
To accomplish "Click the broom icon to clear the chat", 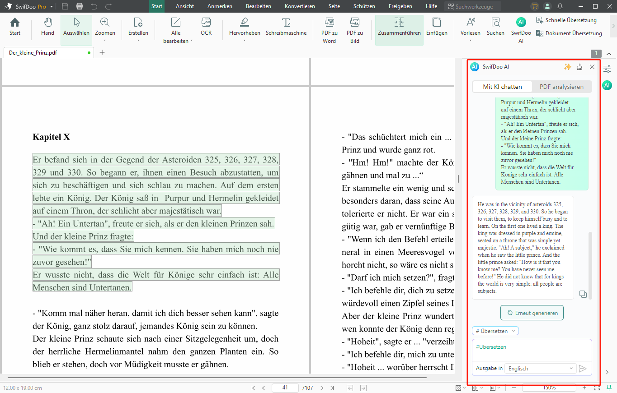I will point(580,67).
